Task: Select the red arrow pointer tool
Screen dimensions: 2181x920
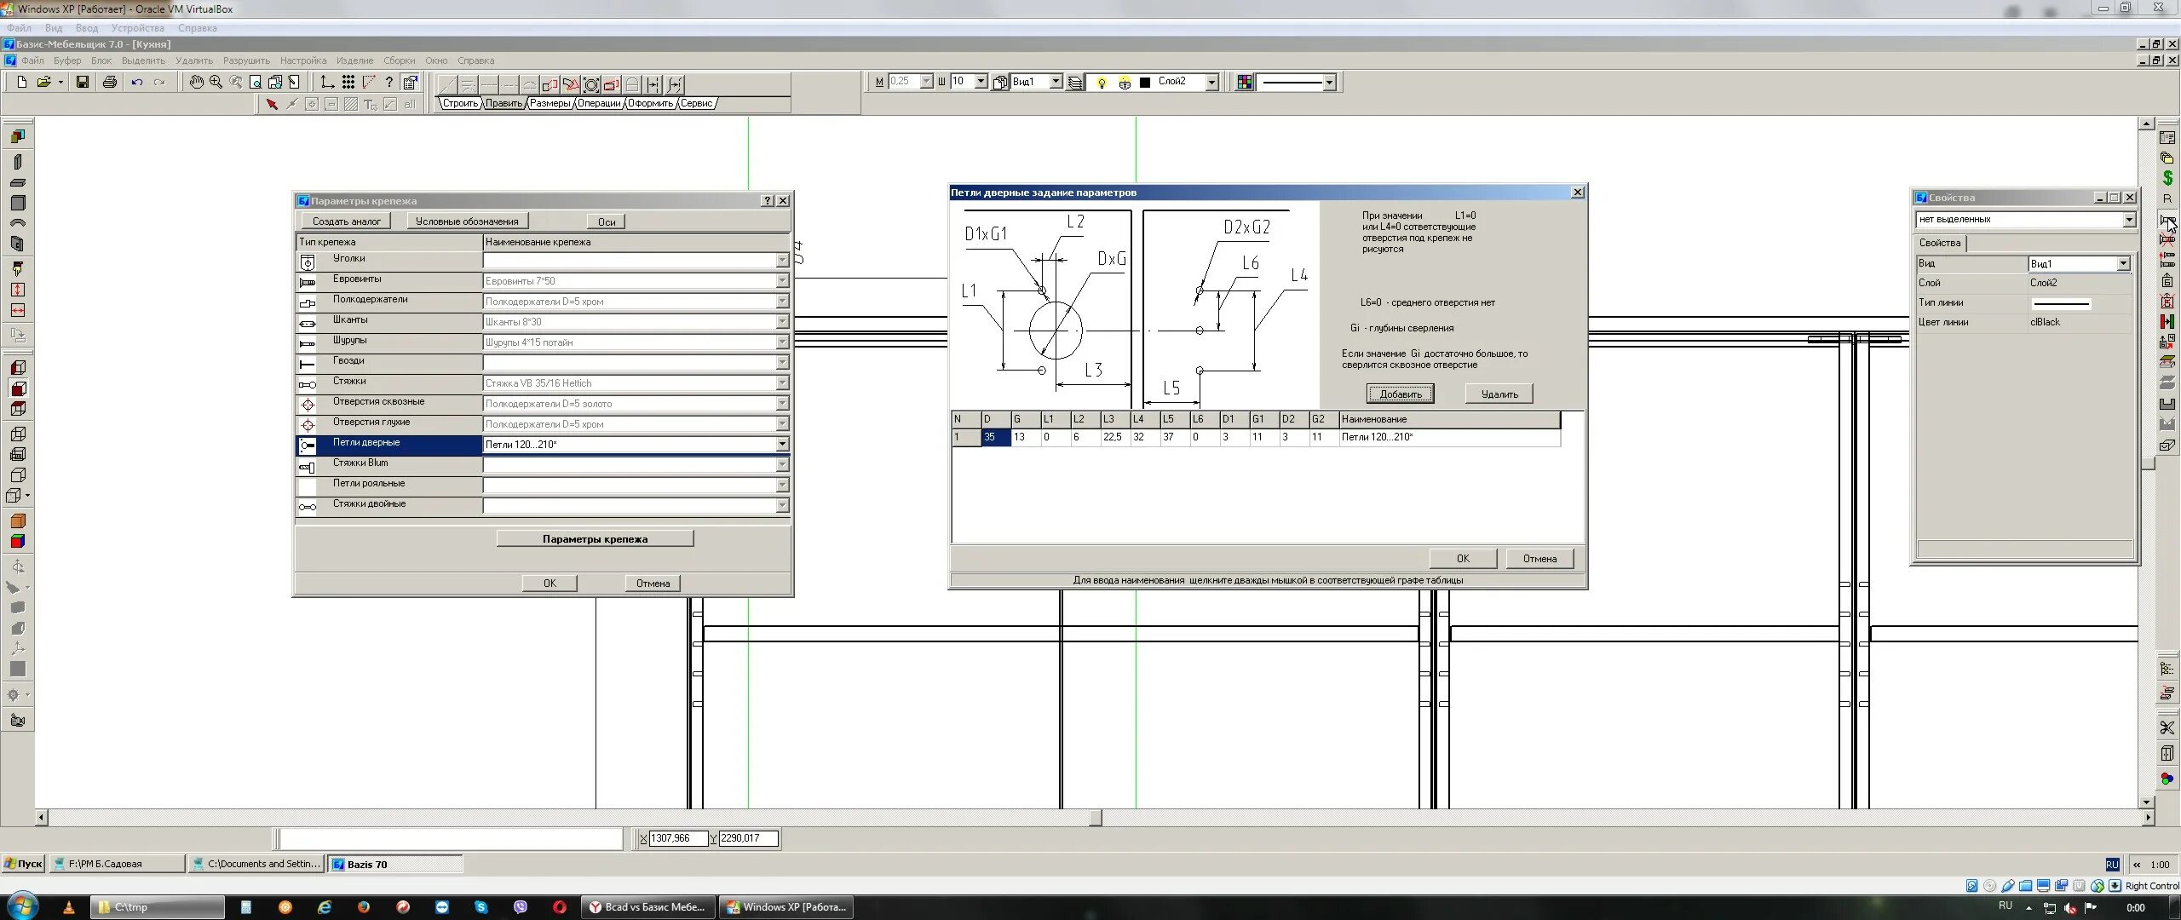Action: tap(272, 104)
